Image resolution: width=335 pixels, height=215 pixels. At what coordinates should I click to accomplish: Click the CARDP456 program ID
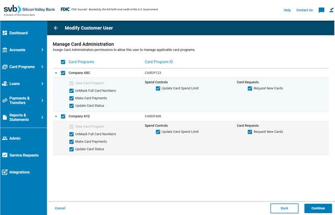[x=153, y=116]
